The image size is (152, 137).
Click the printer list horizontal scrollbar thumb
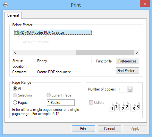pyautogui.click(x=105, y=53)
